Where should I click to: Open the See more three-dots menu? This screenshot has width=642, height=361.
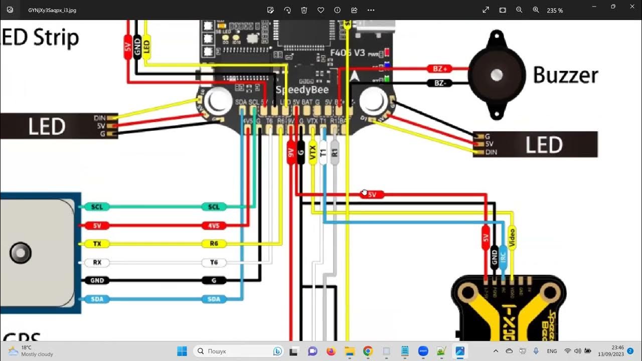(371, 10)
